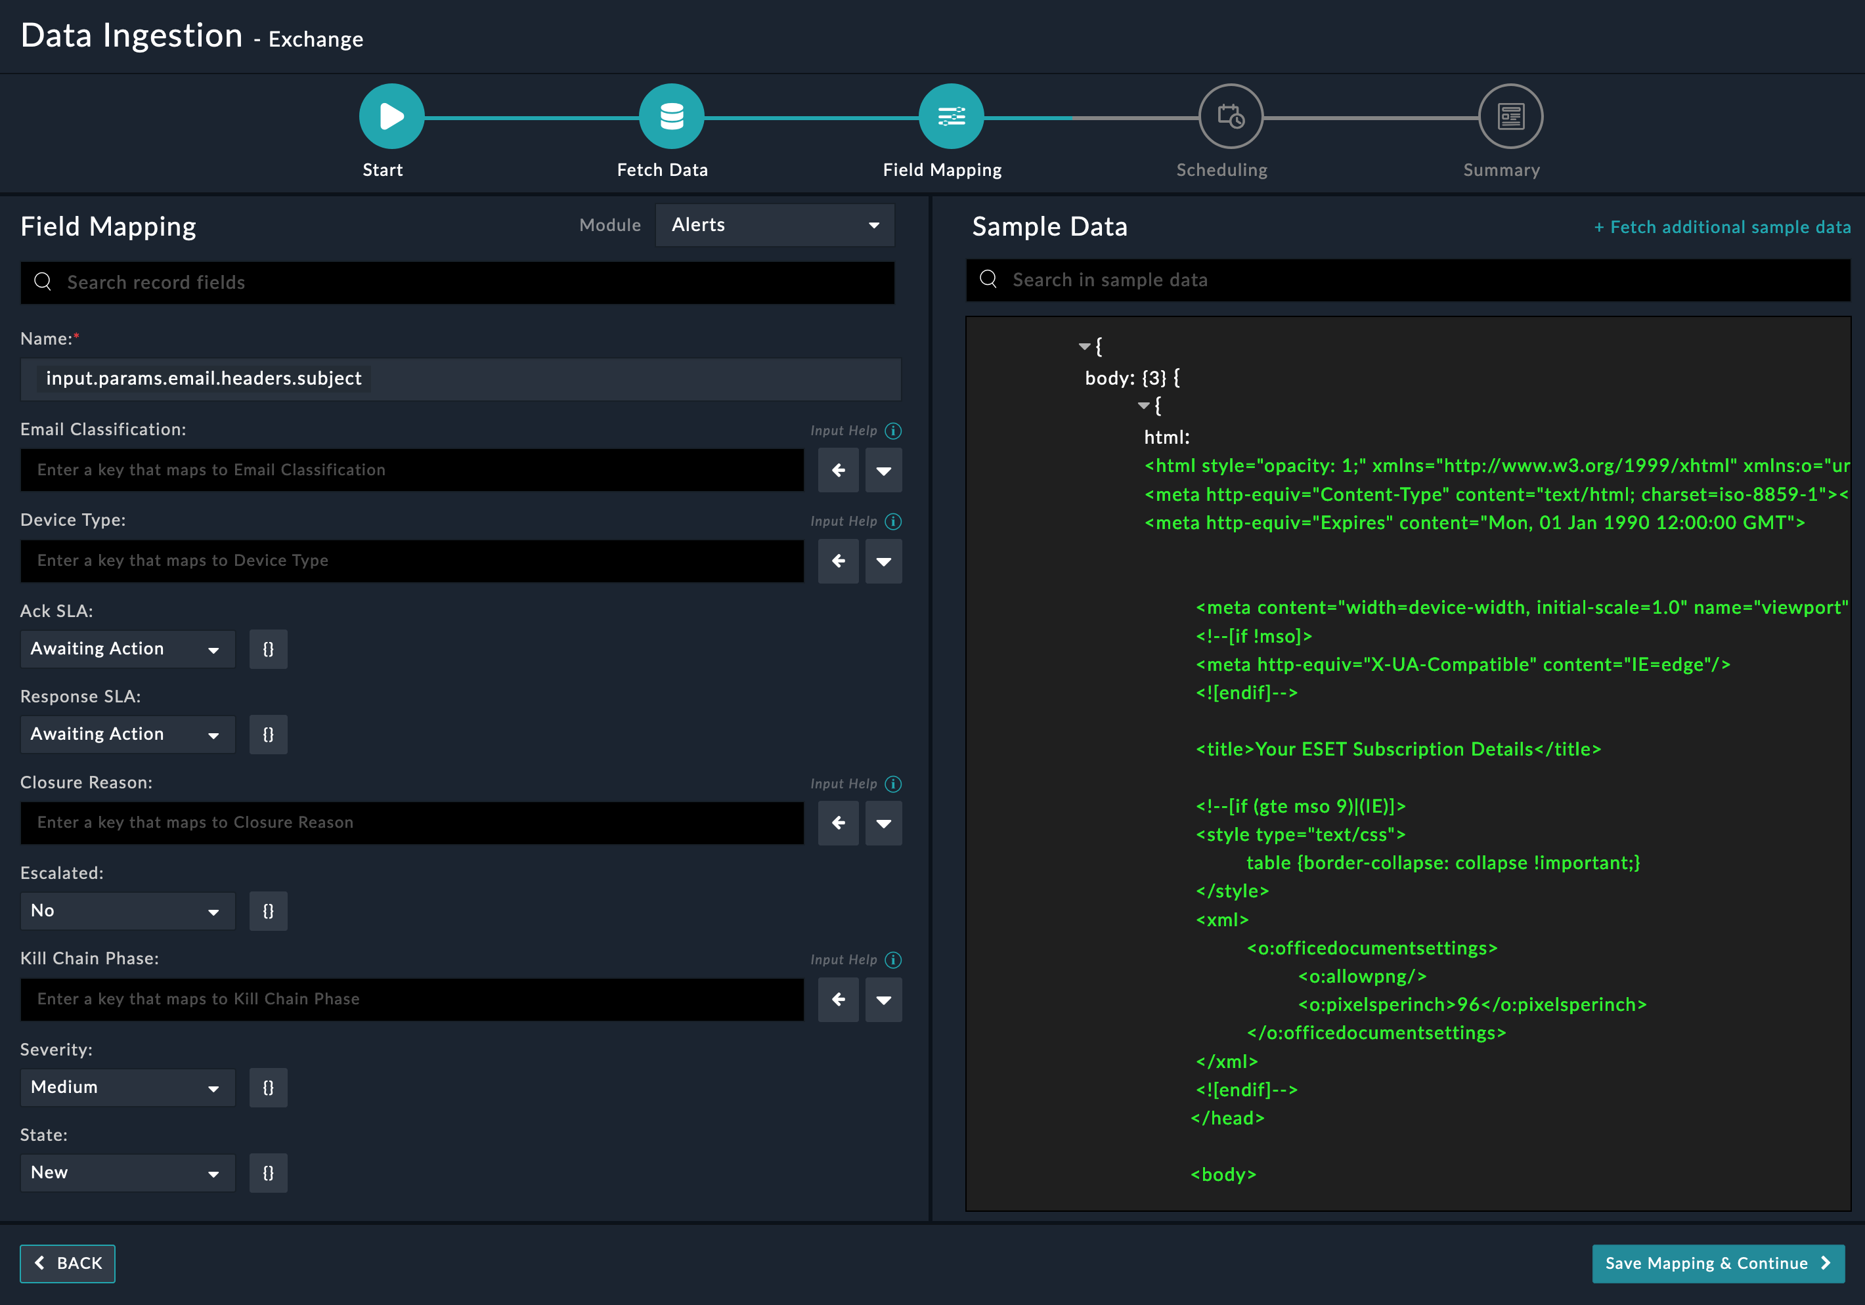Click Save Mapping & Continue button
The image size is (1865, 1305).
tap(1717, 1263)
